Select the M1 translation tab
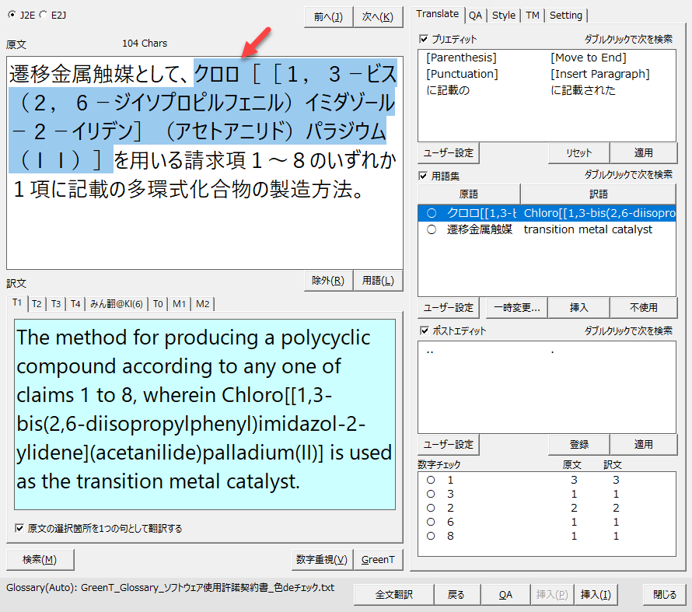692x612 pixels. (180, 303)
